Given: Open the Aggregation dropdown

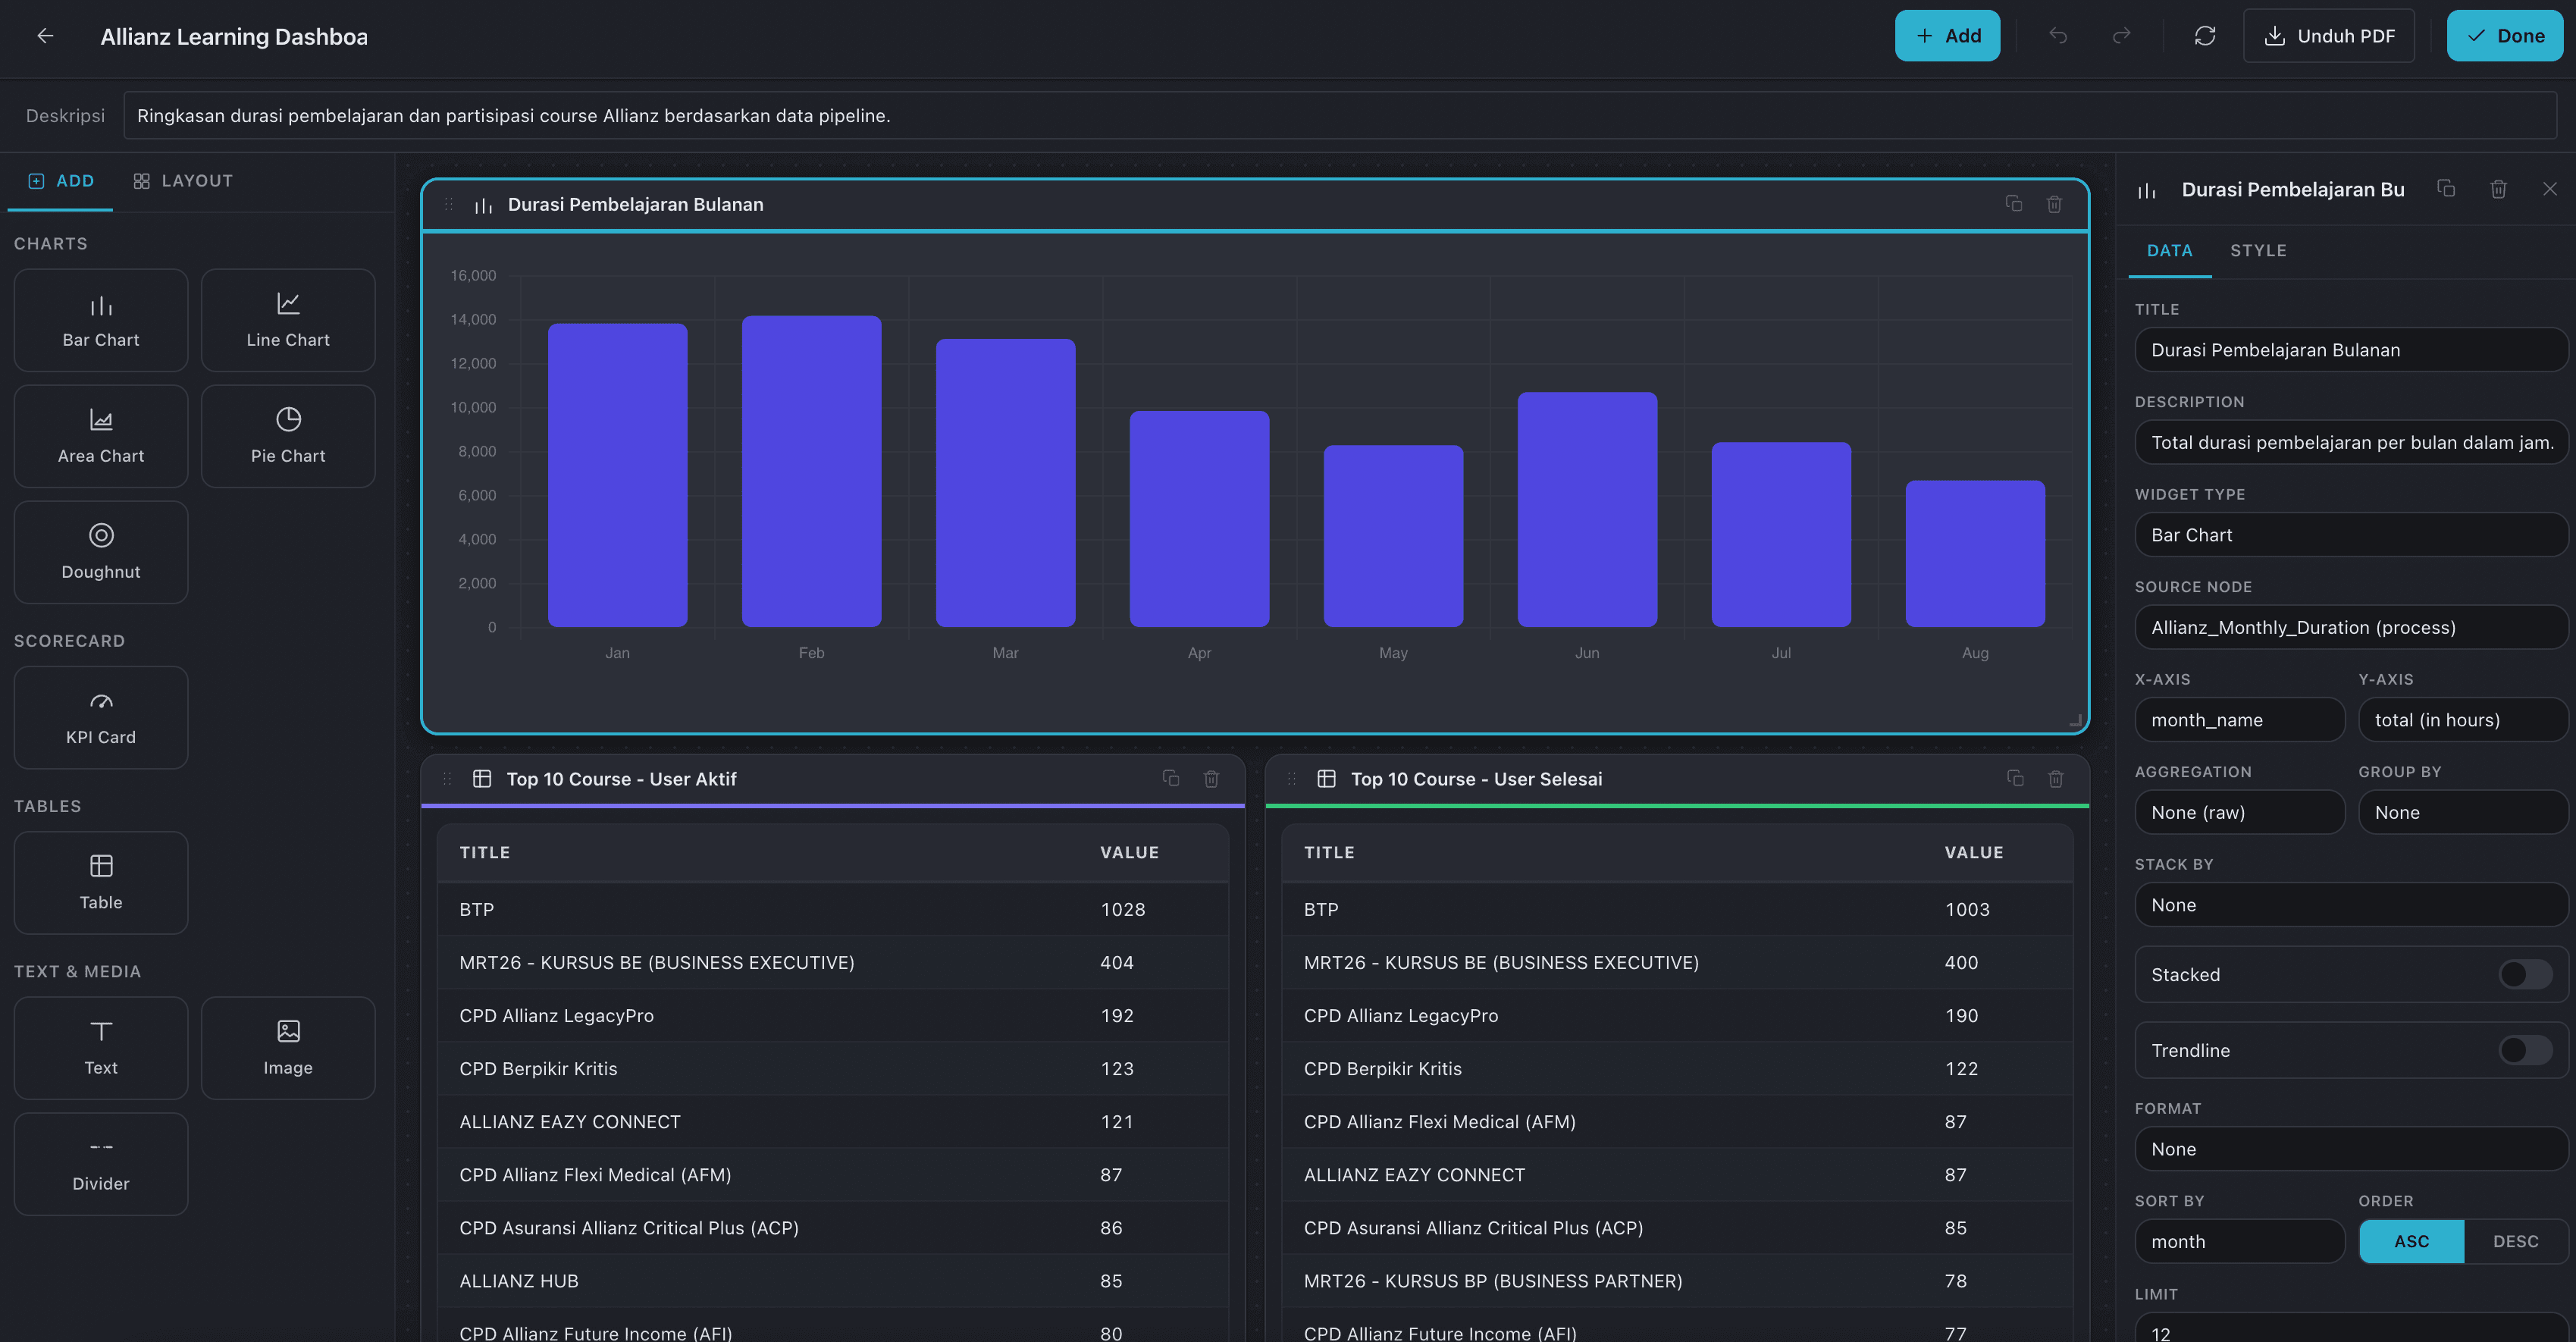Looking at the screenshot, I should [2239, 812].
